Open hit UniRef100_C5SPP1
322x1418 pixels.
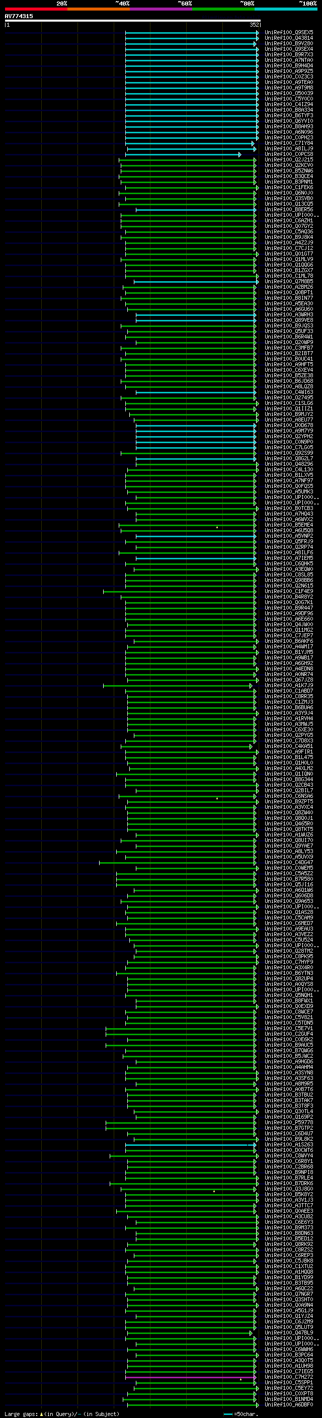(x=289, y=1383)
